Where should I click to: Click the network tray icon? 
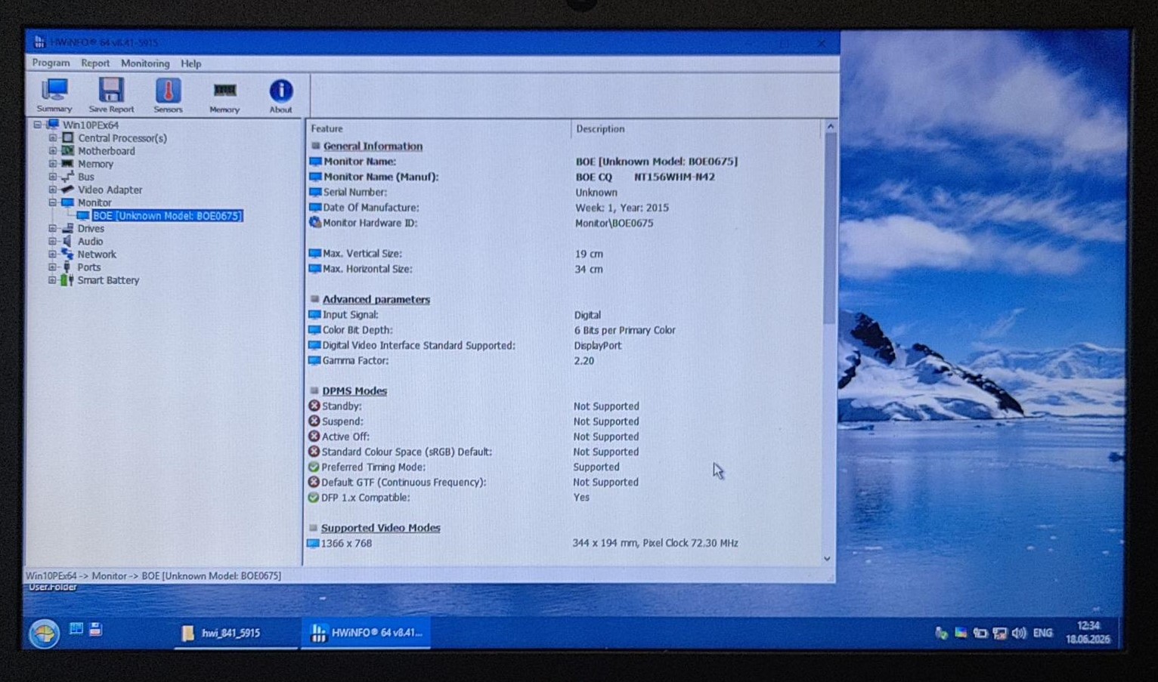(x=1000, y=633)
